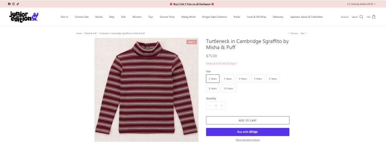The width and height of the screenshot is (386, 144).
Task: Decrease quantity with minus icon
Action: pyautogui.click(x=210, y=106)
